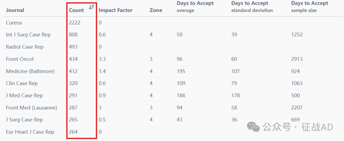This screenshot has height=141, width=344.
Task: Sort by the Impact Factor column header
Action: tap(116, 10)
